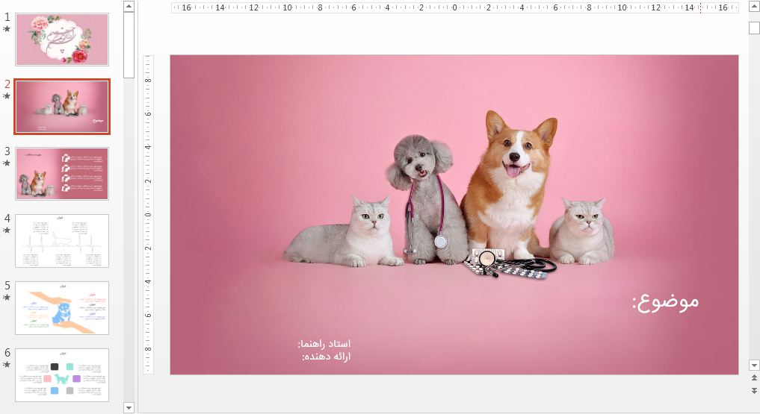Click the animation star under slide number 6

point(7,365)
